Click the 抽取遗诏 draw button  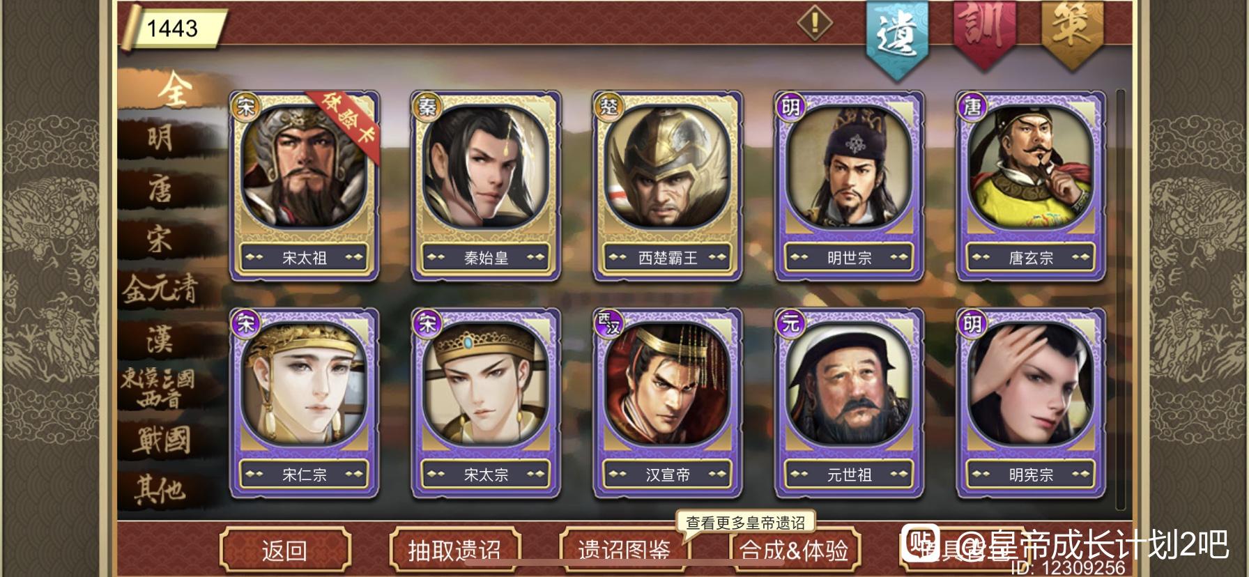(x=454, y=551)
